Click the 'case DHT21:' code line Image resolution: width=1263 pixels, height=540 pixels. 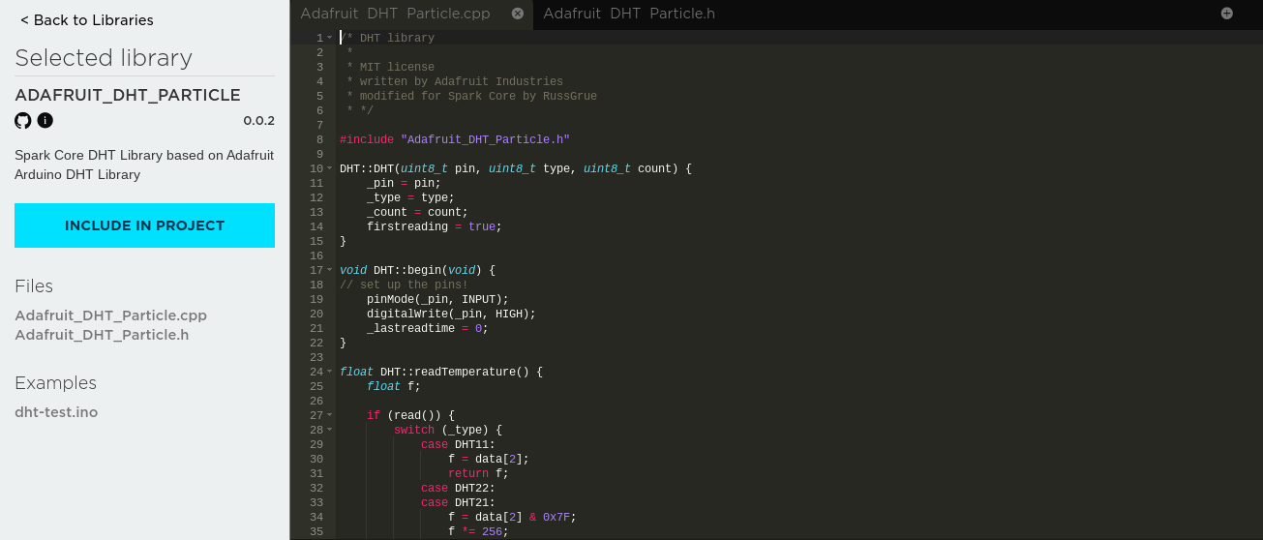(458, 502)
